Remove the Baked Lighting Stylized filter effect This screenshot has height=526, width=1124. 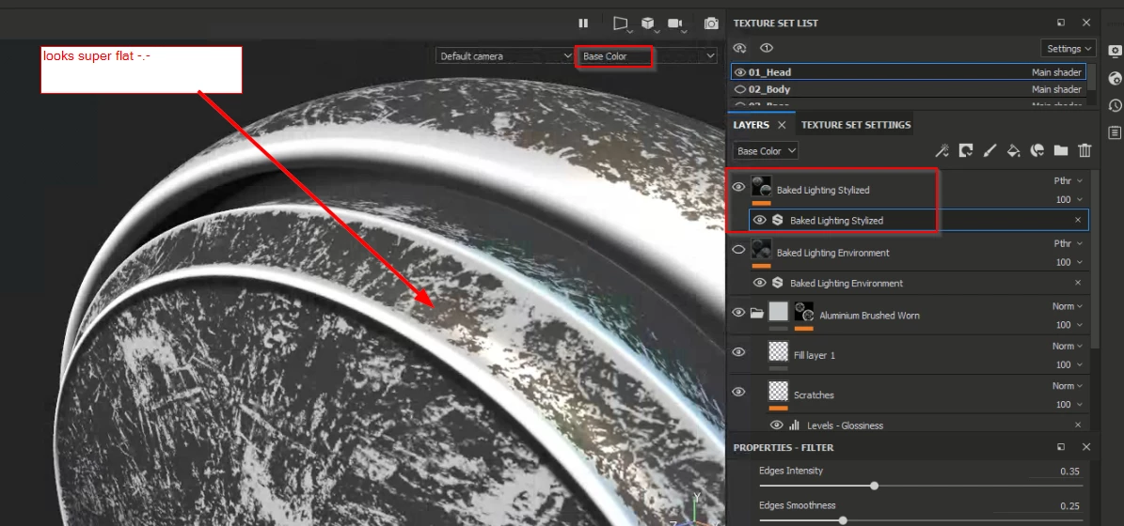[1077, 221]
